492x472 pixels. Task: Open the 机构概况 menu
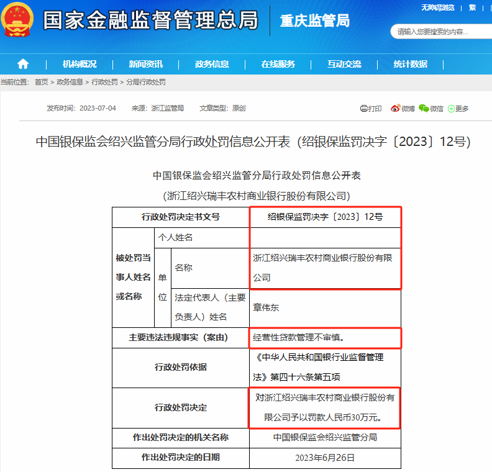pos(80,64)
